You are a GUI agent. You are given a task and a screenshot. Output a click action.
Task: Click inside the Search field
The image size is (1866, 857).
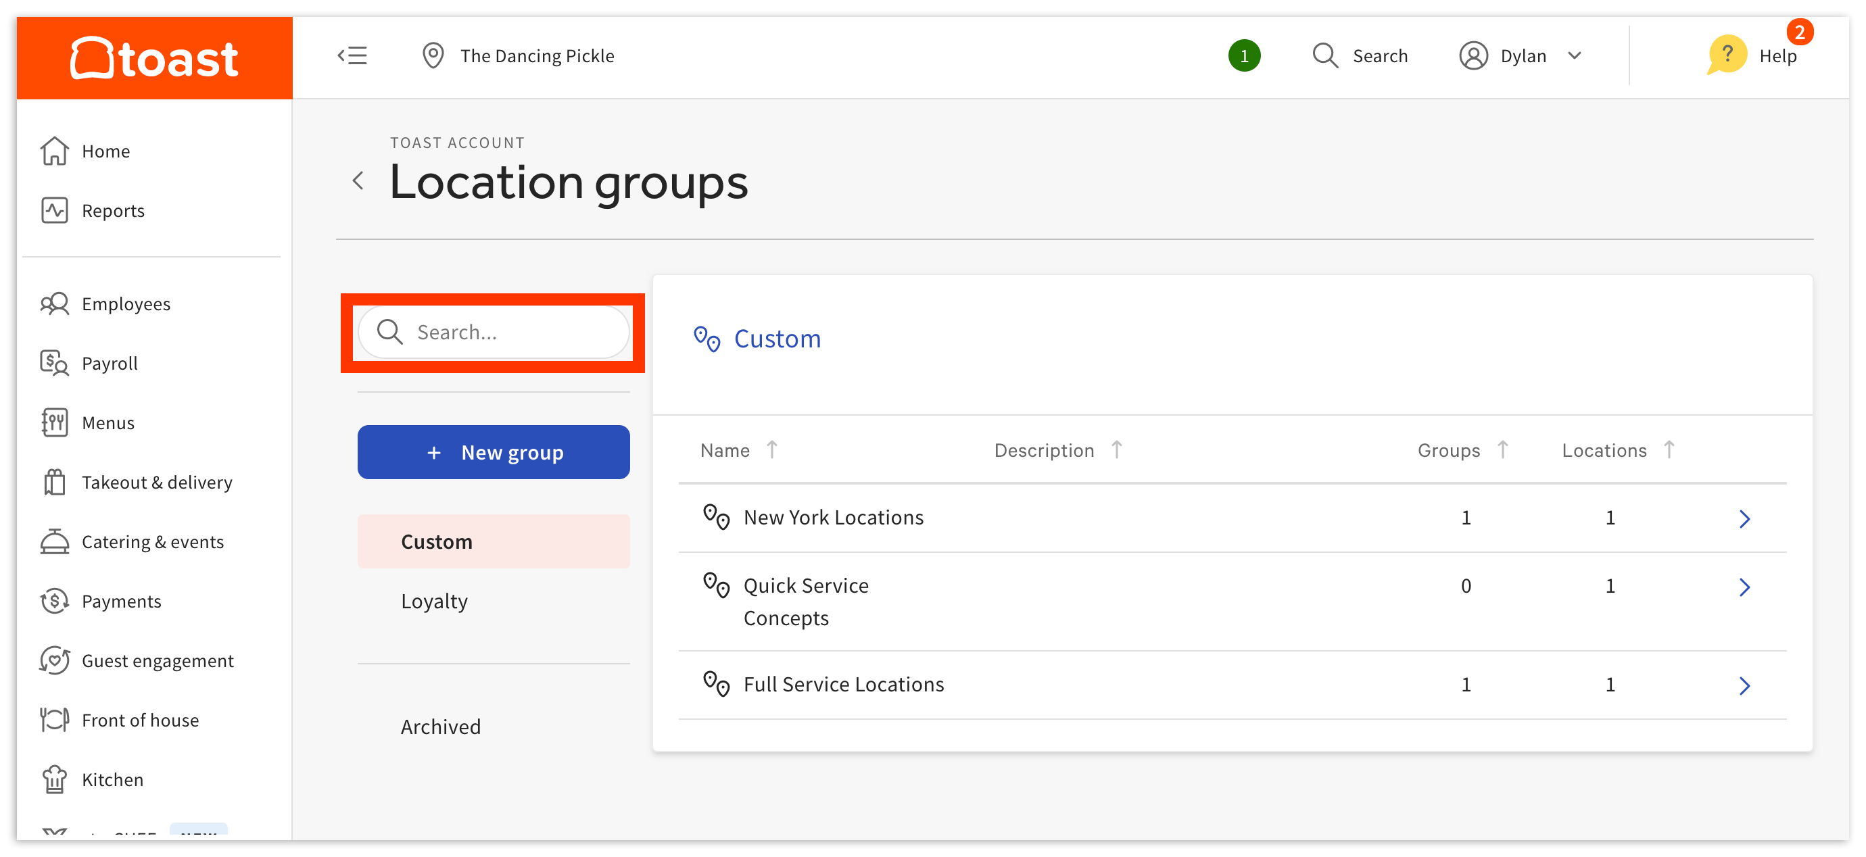pyautogui.click(x=494, y=332)
